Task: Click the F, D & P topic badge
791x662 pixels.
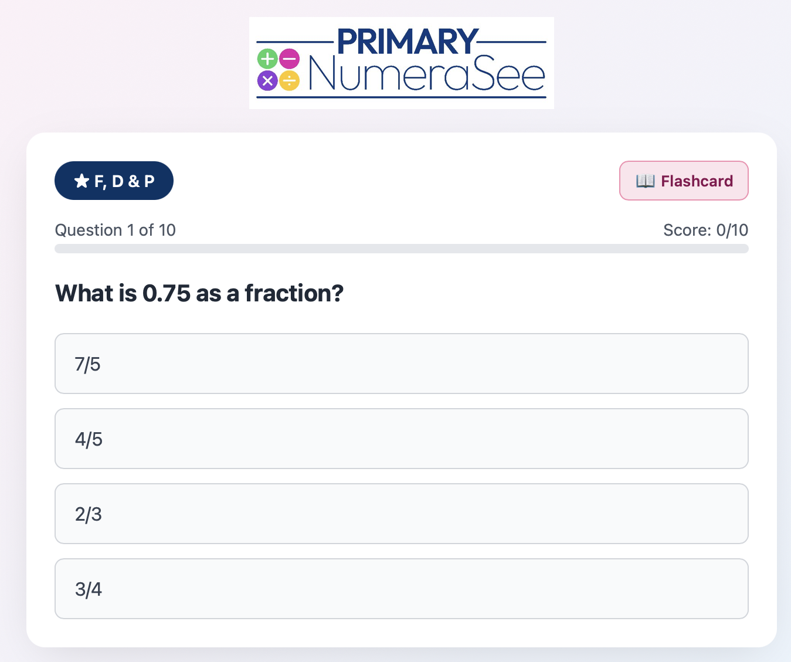Action: 114,181
